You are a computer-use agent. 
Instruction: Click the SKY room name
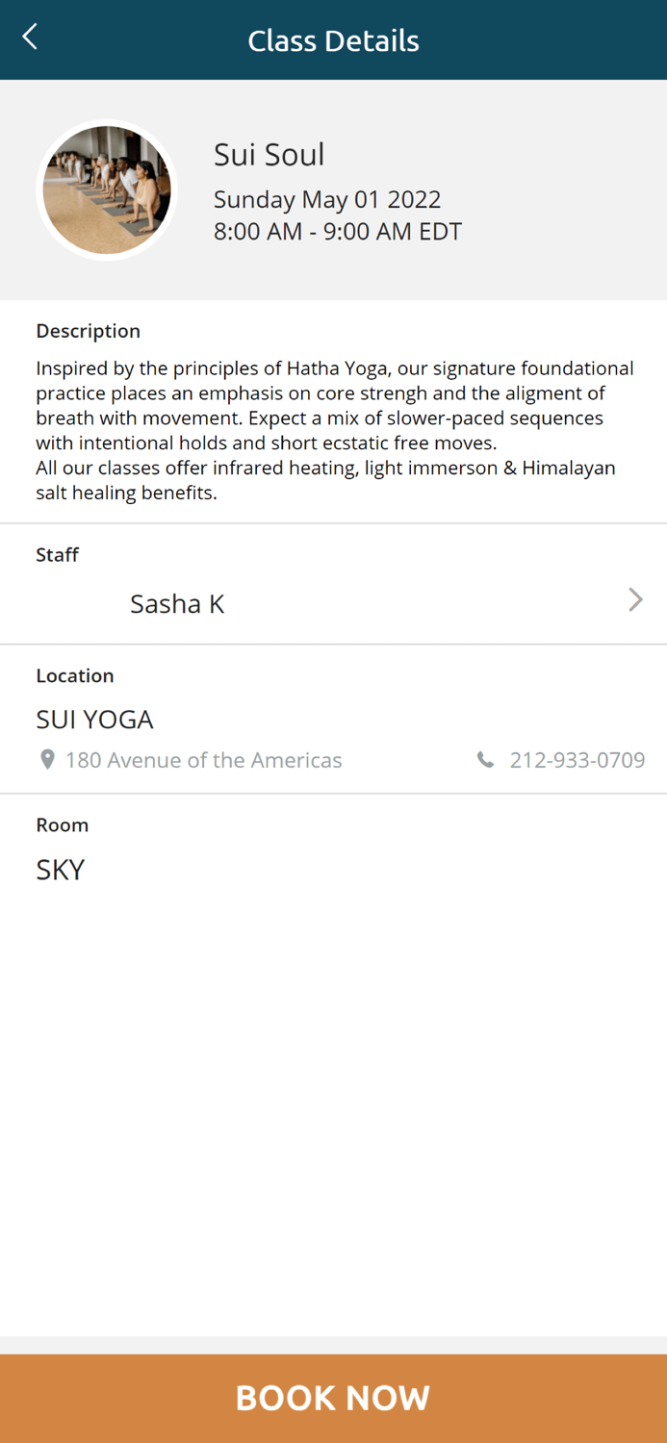pyautogui.click(x=60, y=869)
